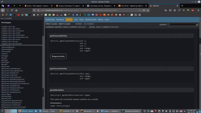Viewport: 201px width, 113px height.
Task: Open package noppes.npcs.api.constants
Action: (x=13, y=31)
